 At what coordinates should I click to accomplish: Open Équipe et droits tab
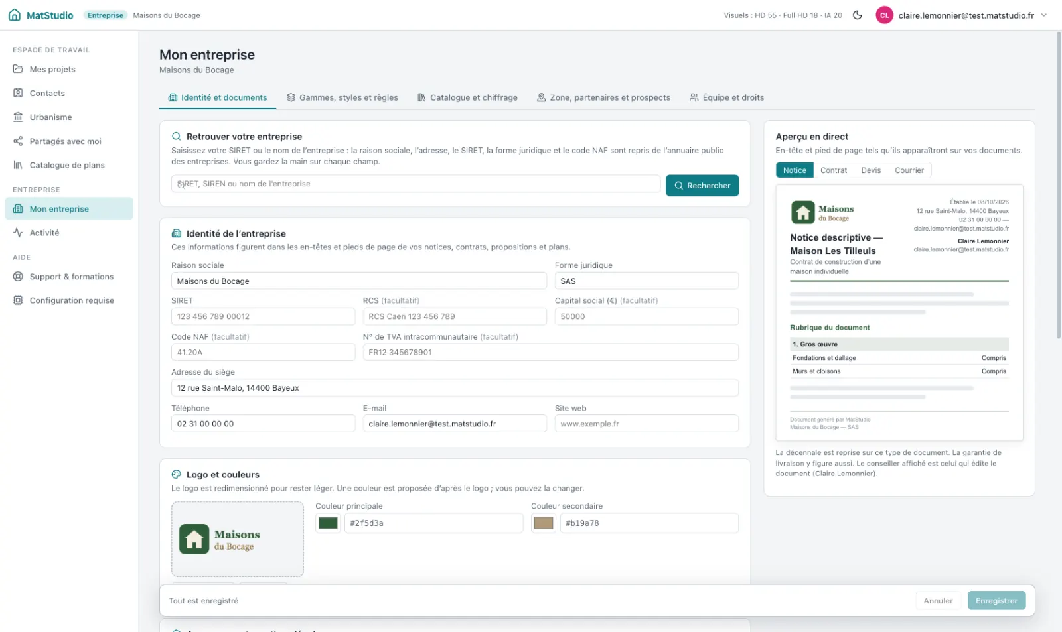pyautogui.click(x=727, y=97)
